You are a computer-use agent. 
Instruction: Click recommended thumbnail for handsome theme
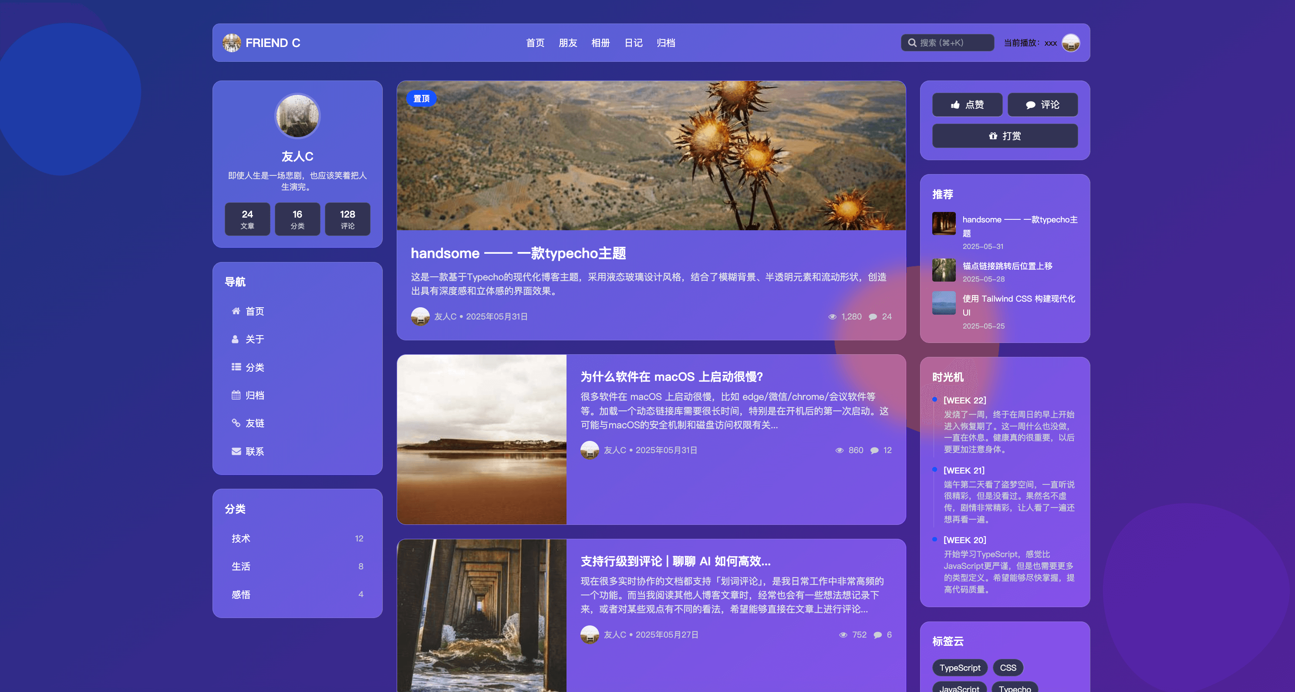click(x=944, y=224)
